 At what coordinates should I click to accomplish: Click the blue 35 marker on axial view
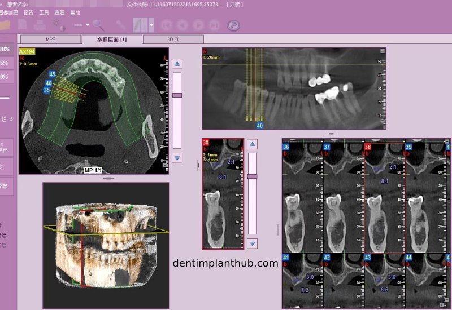coord(47,90)
